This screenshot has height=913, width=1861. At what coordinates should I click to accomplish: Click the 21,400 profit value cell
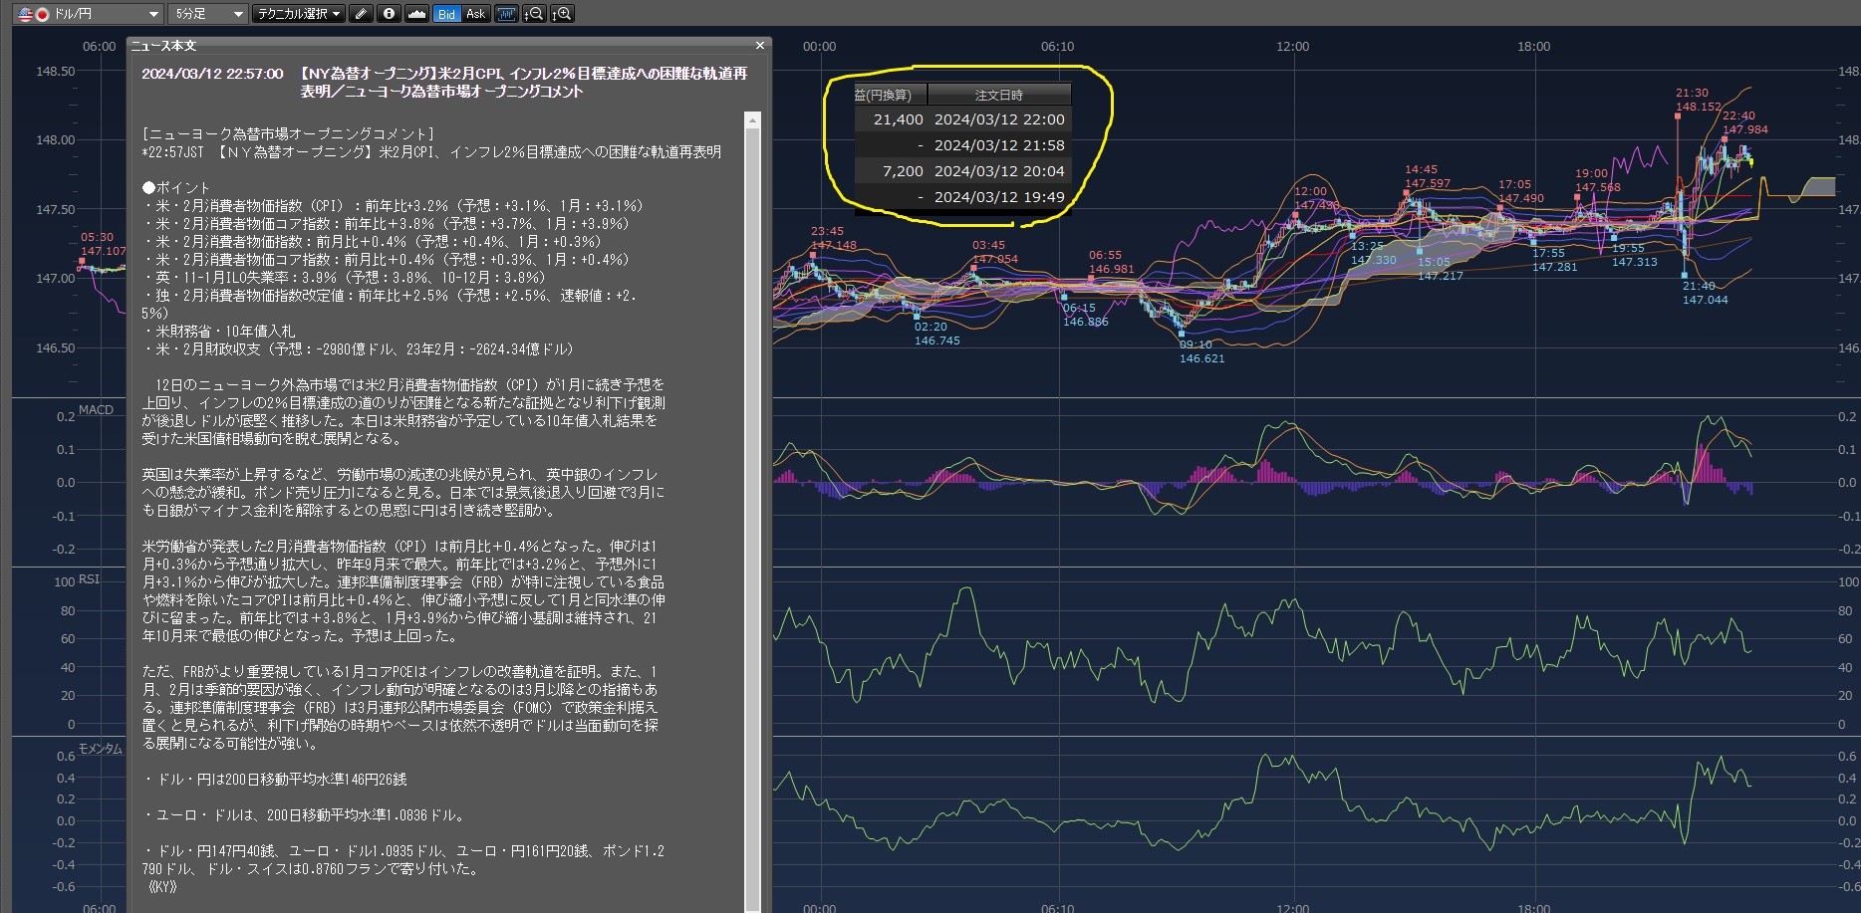(898, 119)
